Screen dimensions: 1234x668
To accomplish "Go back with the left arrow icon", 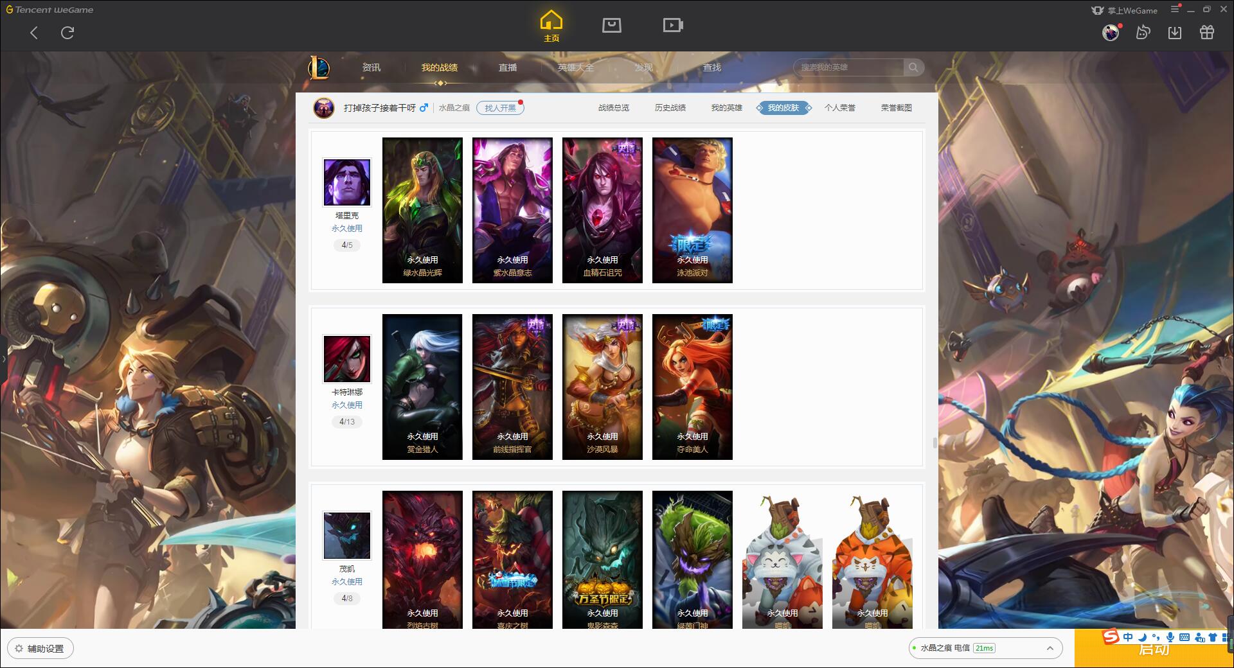I will tap(34, 33).
